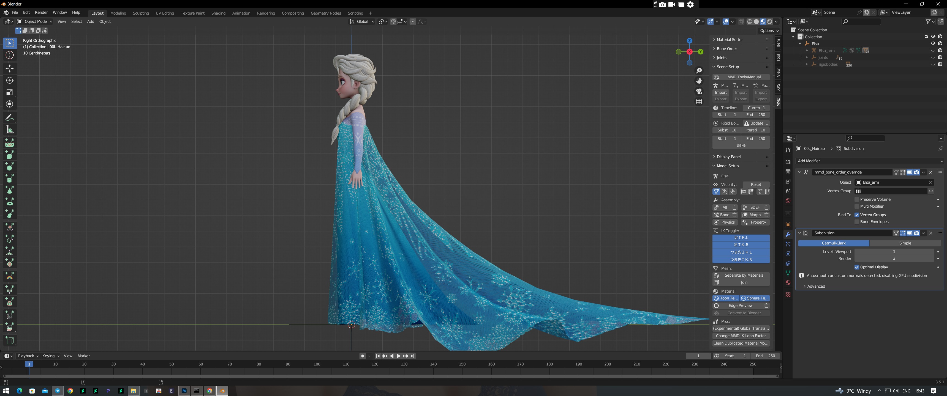Viewport: 947px width, 396px height.
Task: Select the Measure tool
Action: coord(10,130)
